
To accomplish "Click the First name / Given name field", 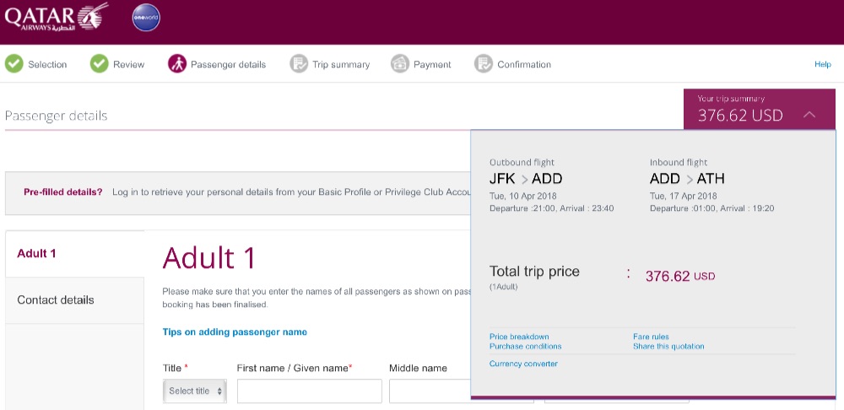I will pos(309,391).
